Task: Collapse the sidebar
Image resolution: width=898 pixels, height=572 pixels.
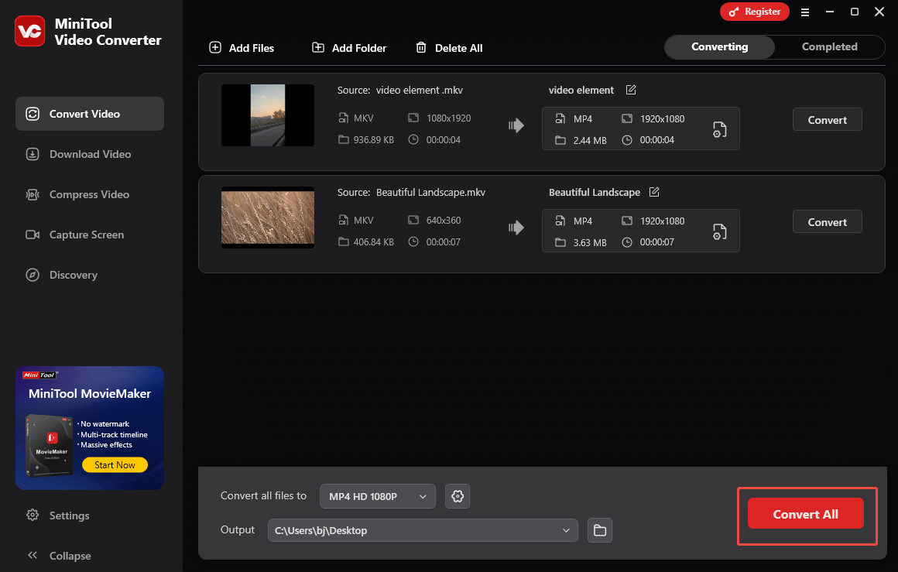Action: (58, 556)
